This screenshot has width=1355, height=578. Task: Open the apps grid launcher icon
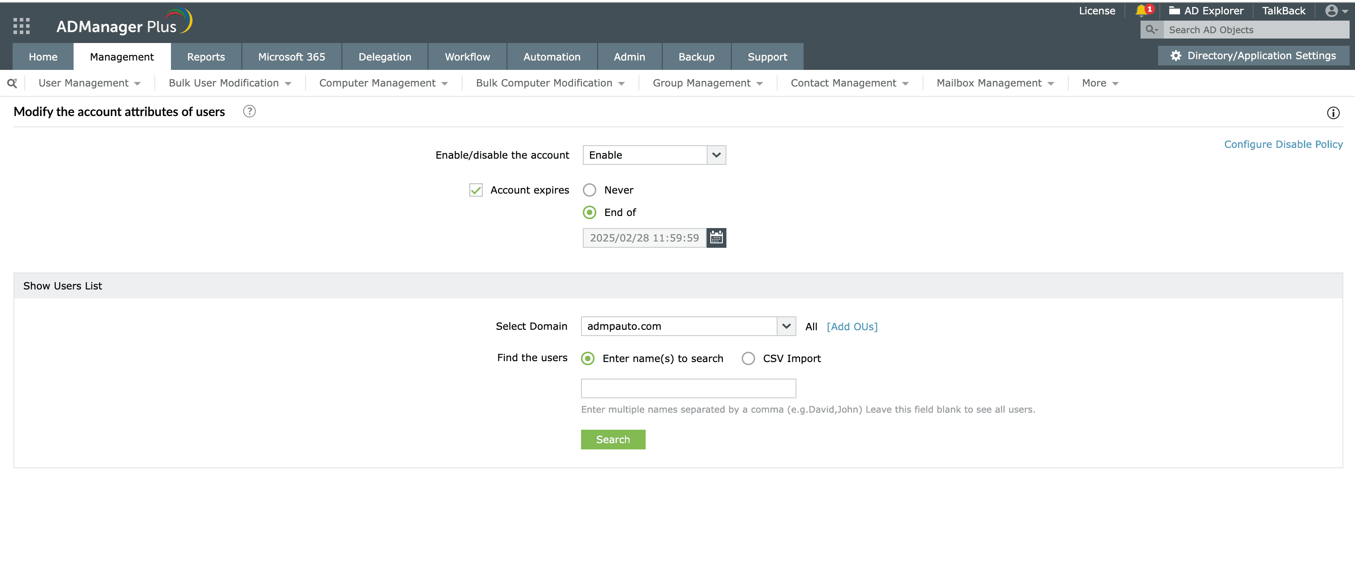(21, 26)
